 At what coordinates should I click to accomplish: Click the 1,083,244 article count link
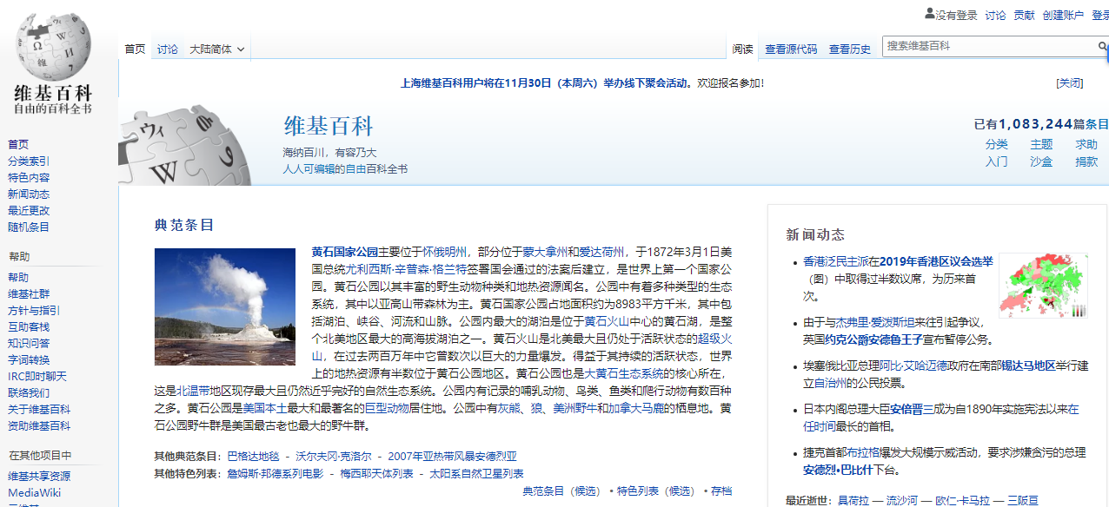1035,124
